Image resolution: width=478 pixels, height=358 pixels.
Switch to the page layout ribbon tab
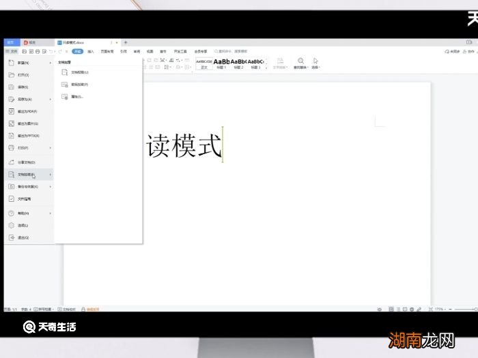click(x=107, y=51)
